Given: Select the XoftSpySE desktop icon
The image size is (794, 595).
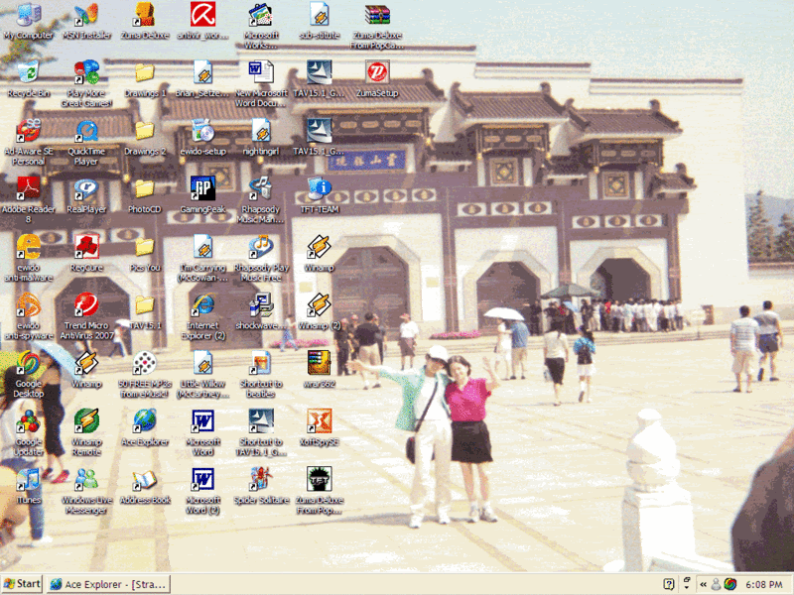Looking at the screenshot, I should coord(319,421).
